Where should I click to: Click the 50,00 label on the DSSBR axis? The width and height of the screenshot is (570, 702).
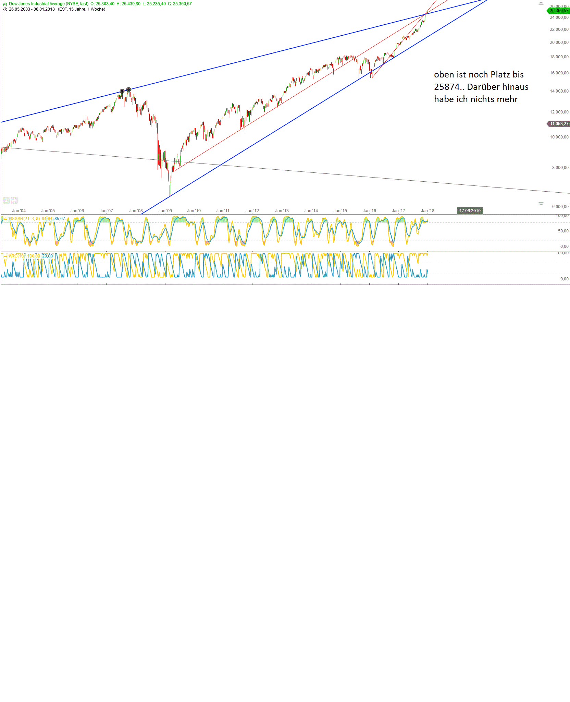[563, 231]
